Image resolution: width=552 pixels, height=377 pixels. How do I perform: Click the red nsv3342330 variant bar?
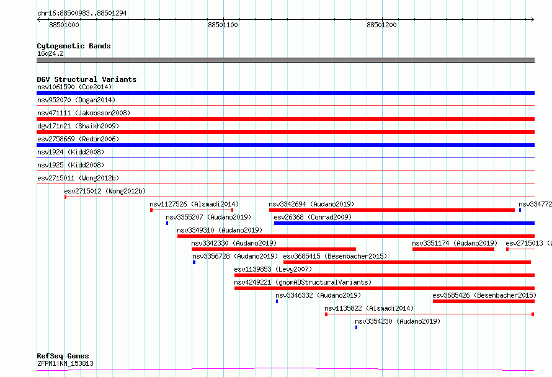pos(274,249)
